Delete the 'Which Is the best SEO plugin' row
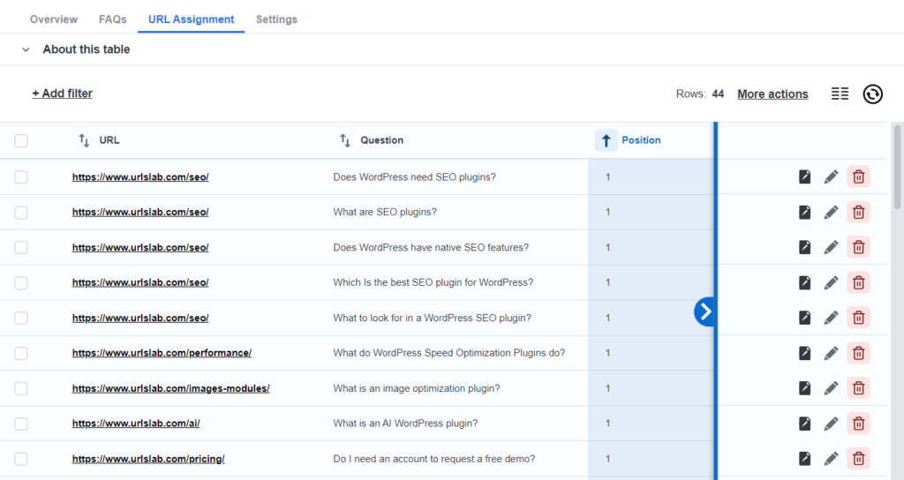 coord(858,282)
